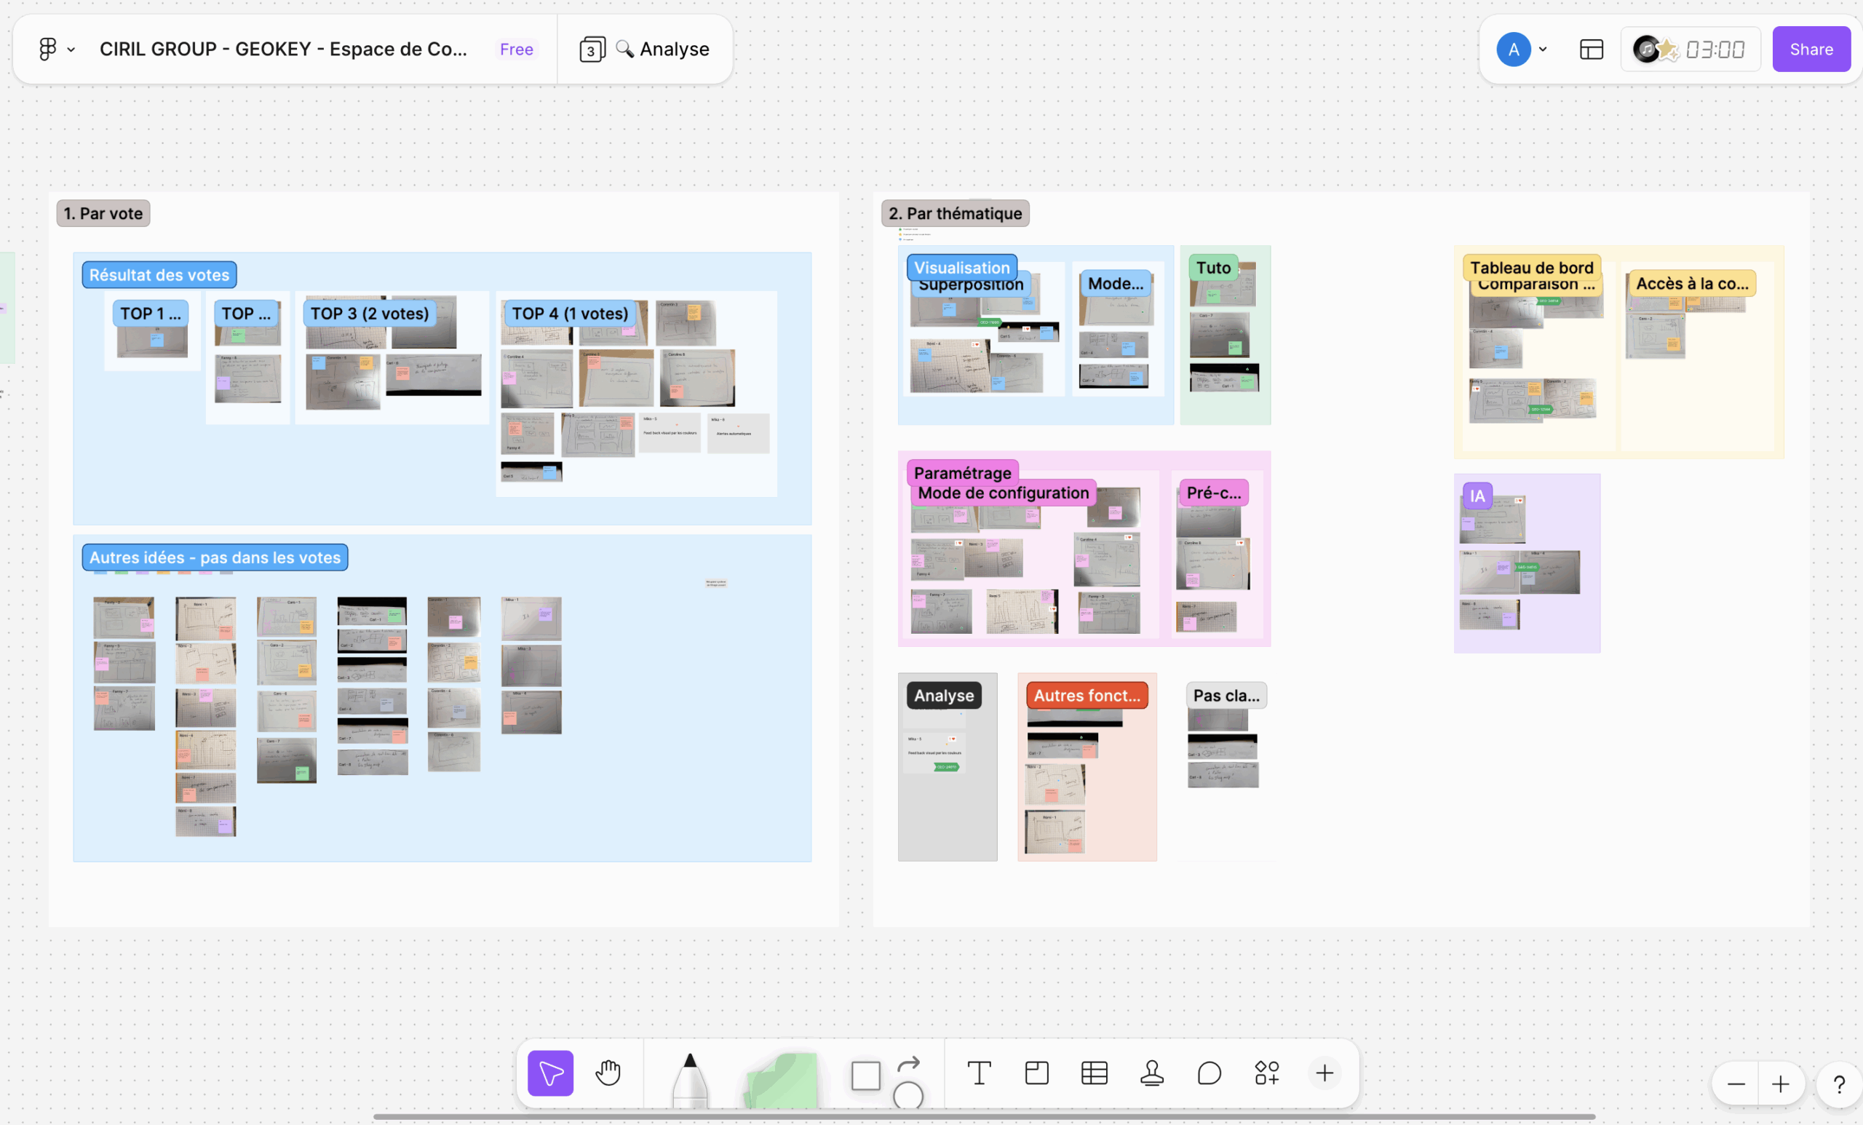Screen dimensions: 1863x1125
Task: Select the Section tool
Action: point(1036,1072)
